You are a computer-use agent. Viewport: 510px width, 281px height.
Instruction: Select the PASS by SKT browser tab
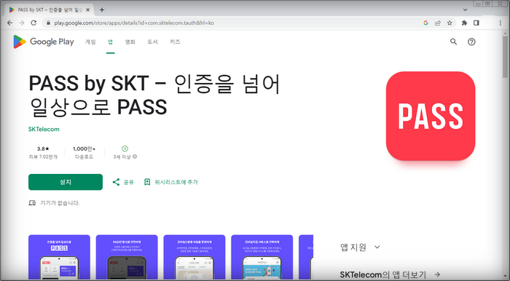(x=49, y=9)
